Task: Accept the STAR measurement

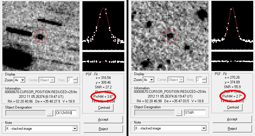Action: [x=232, y=119]
